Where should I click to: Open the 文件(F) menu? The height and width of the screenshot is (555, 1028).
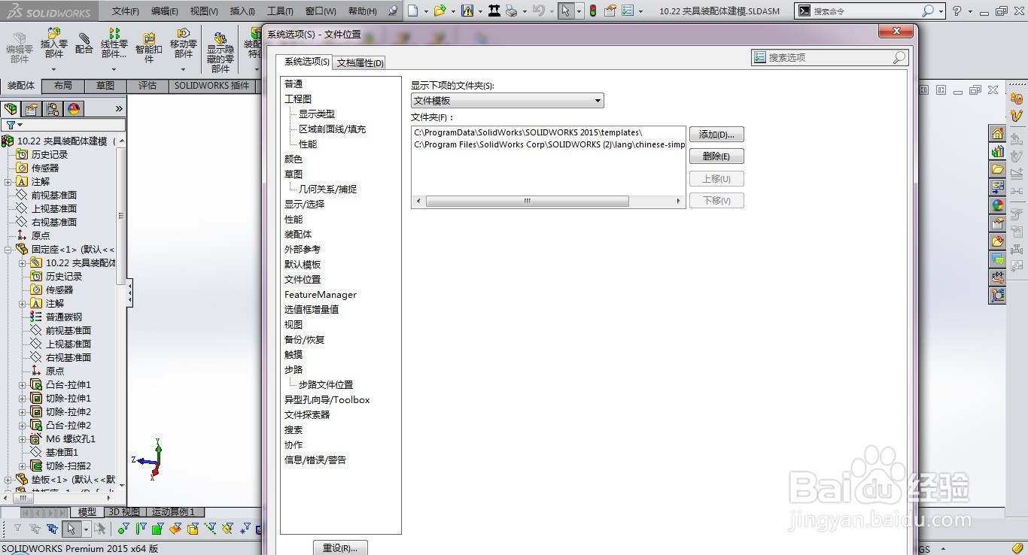coord(126,11)
